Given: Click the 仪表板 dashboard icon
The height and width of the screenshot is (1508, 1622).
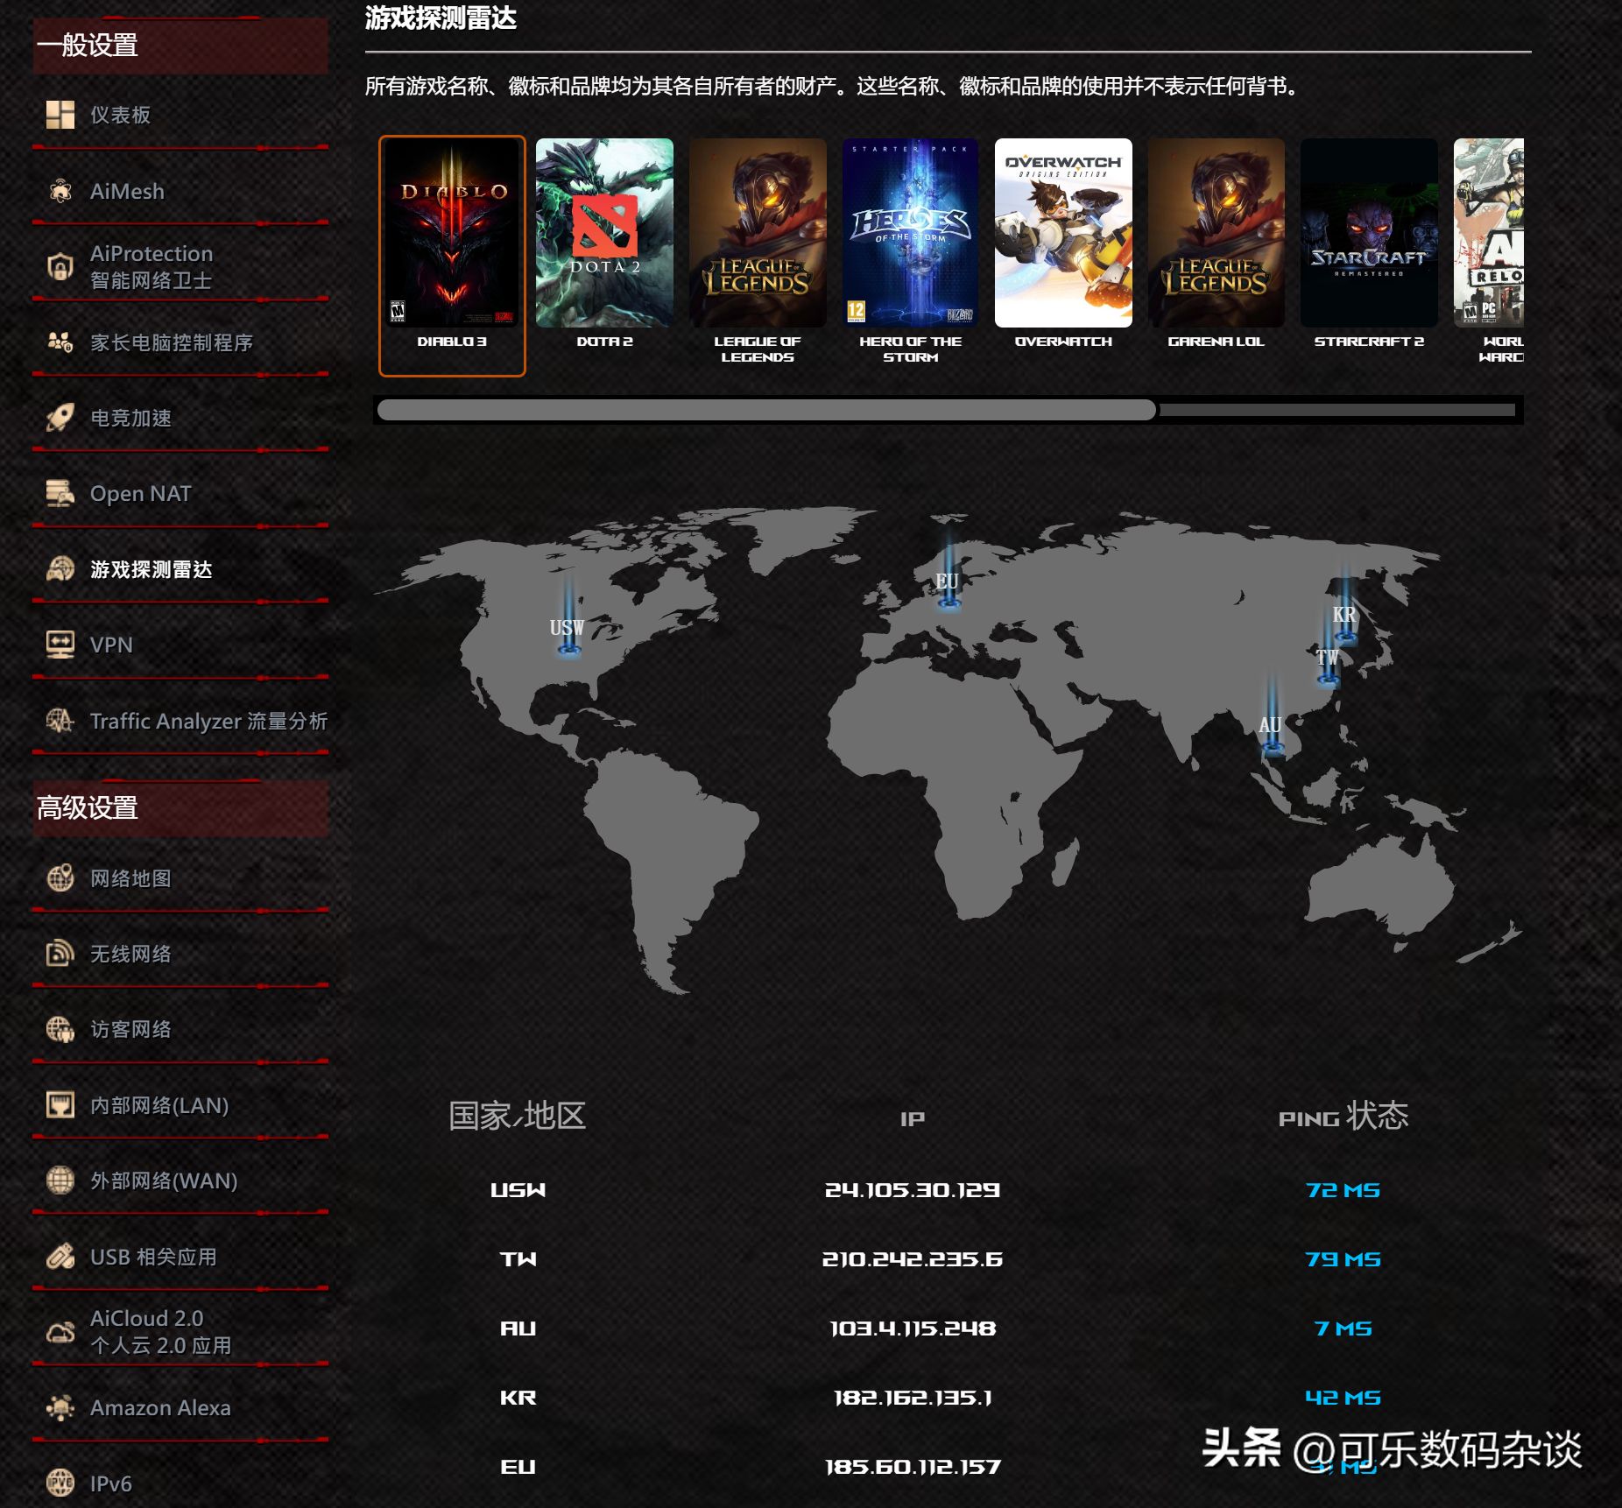Looking at the screenshot, I should click(x=60, y=115).
